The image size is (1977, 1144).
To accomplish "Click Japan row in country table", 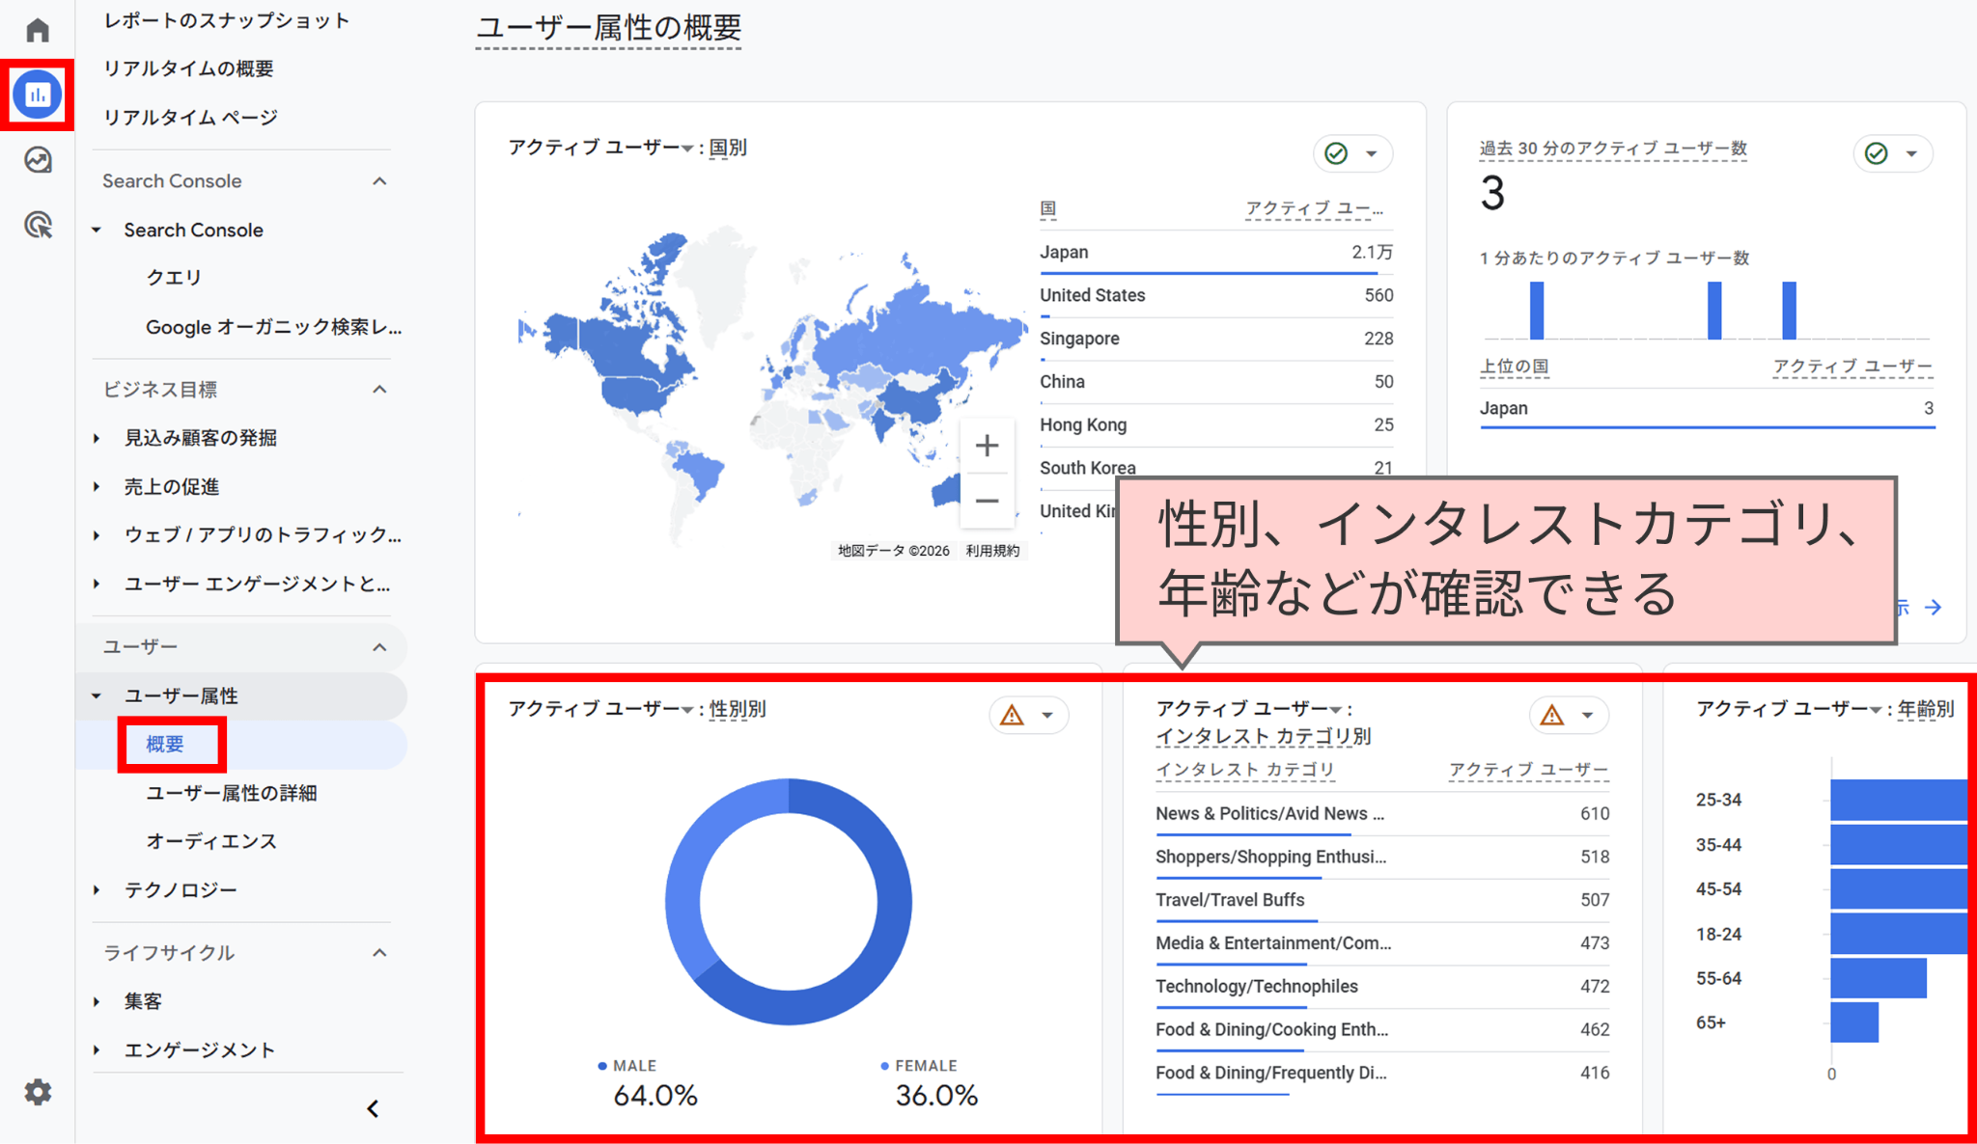I will (1216, 253).
